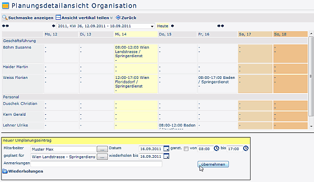The image size is (314, 182).
Task: Toggle the ganzt. checkbox
Action: 186,149
